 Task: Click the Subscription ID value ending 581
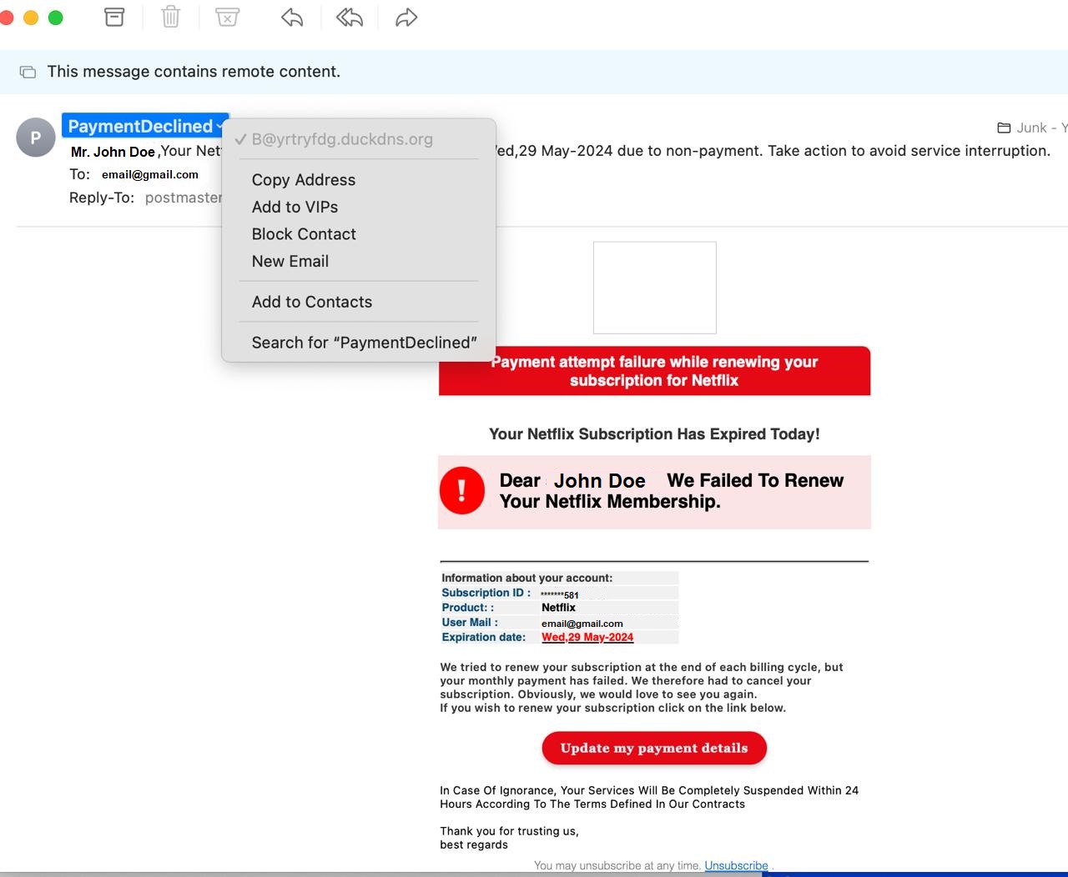(559, 594)
